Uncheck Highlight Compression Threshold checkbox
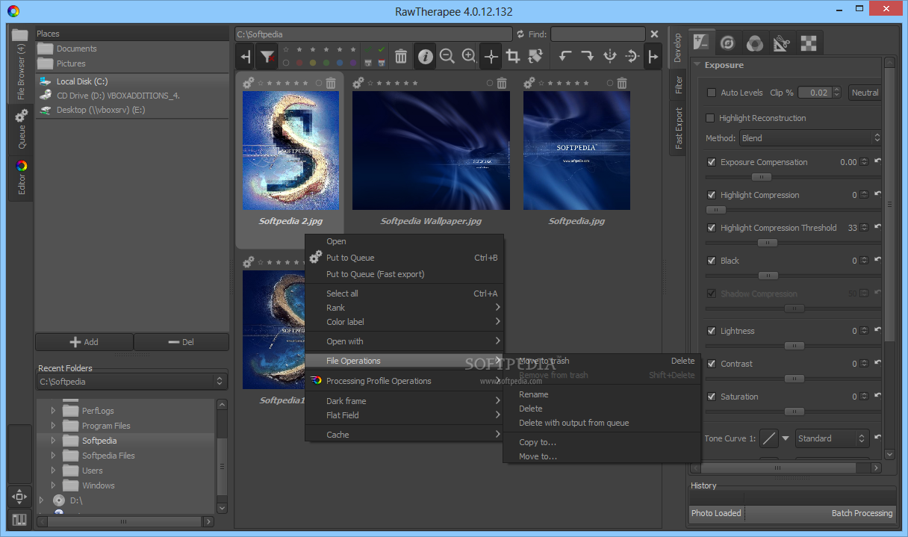The width and height of the screenshot is (908, 537). pyautogui.click(x=711, y=228)
